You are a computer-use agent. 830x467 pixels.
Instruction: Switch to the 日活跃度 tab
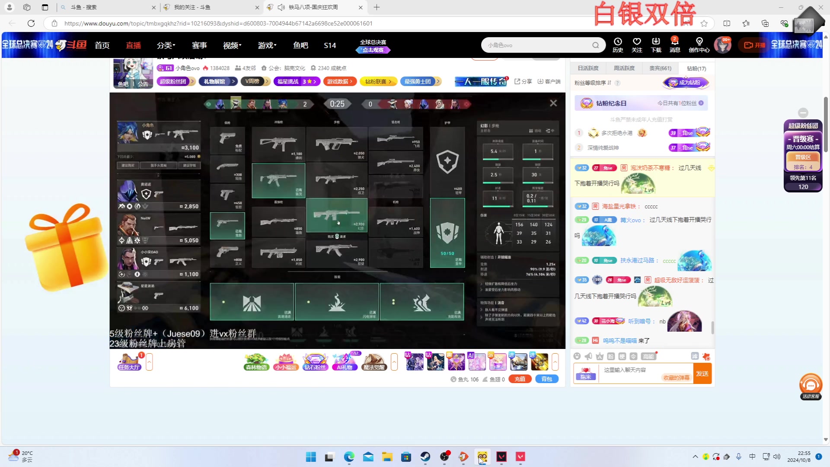(588, 68)
